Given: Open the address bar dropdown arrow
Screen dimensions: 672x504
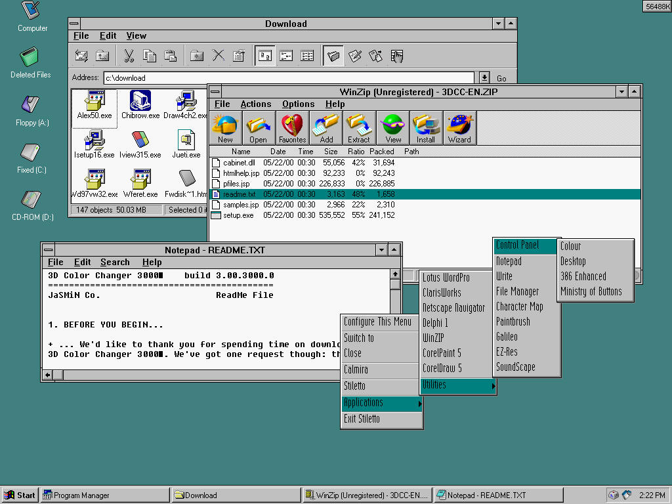Looking at the screenshot, I should tap(484, 77).
